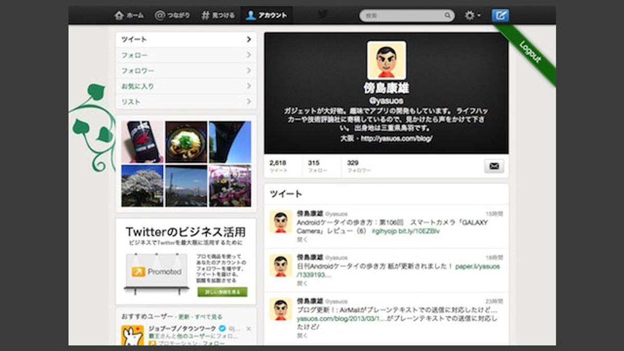This screenshot has height=351, width=624.
Task: Click green 詳しい情報を見る button
Action: coord(222,292)
